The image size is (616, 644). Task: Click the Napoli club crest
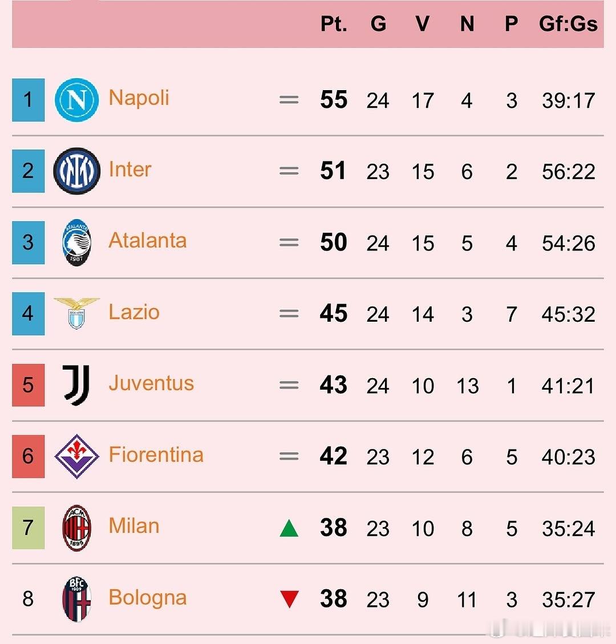[x=77, y=100]
